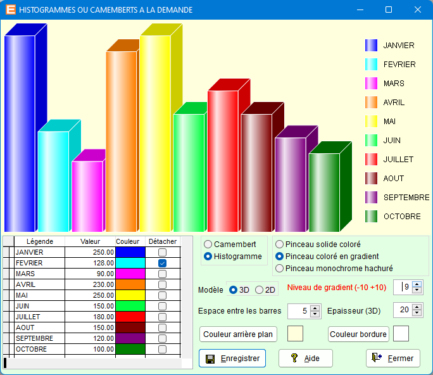Increase the Niveau de gradient value
433x375 pixels.
click(417, 284)
